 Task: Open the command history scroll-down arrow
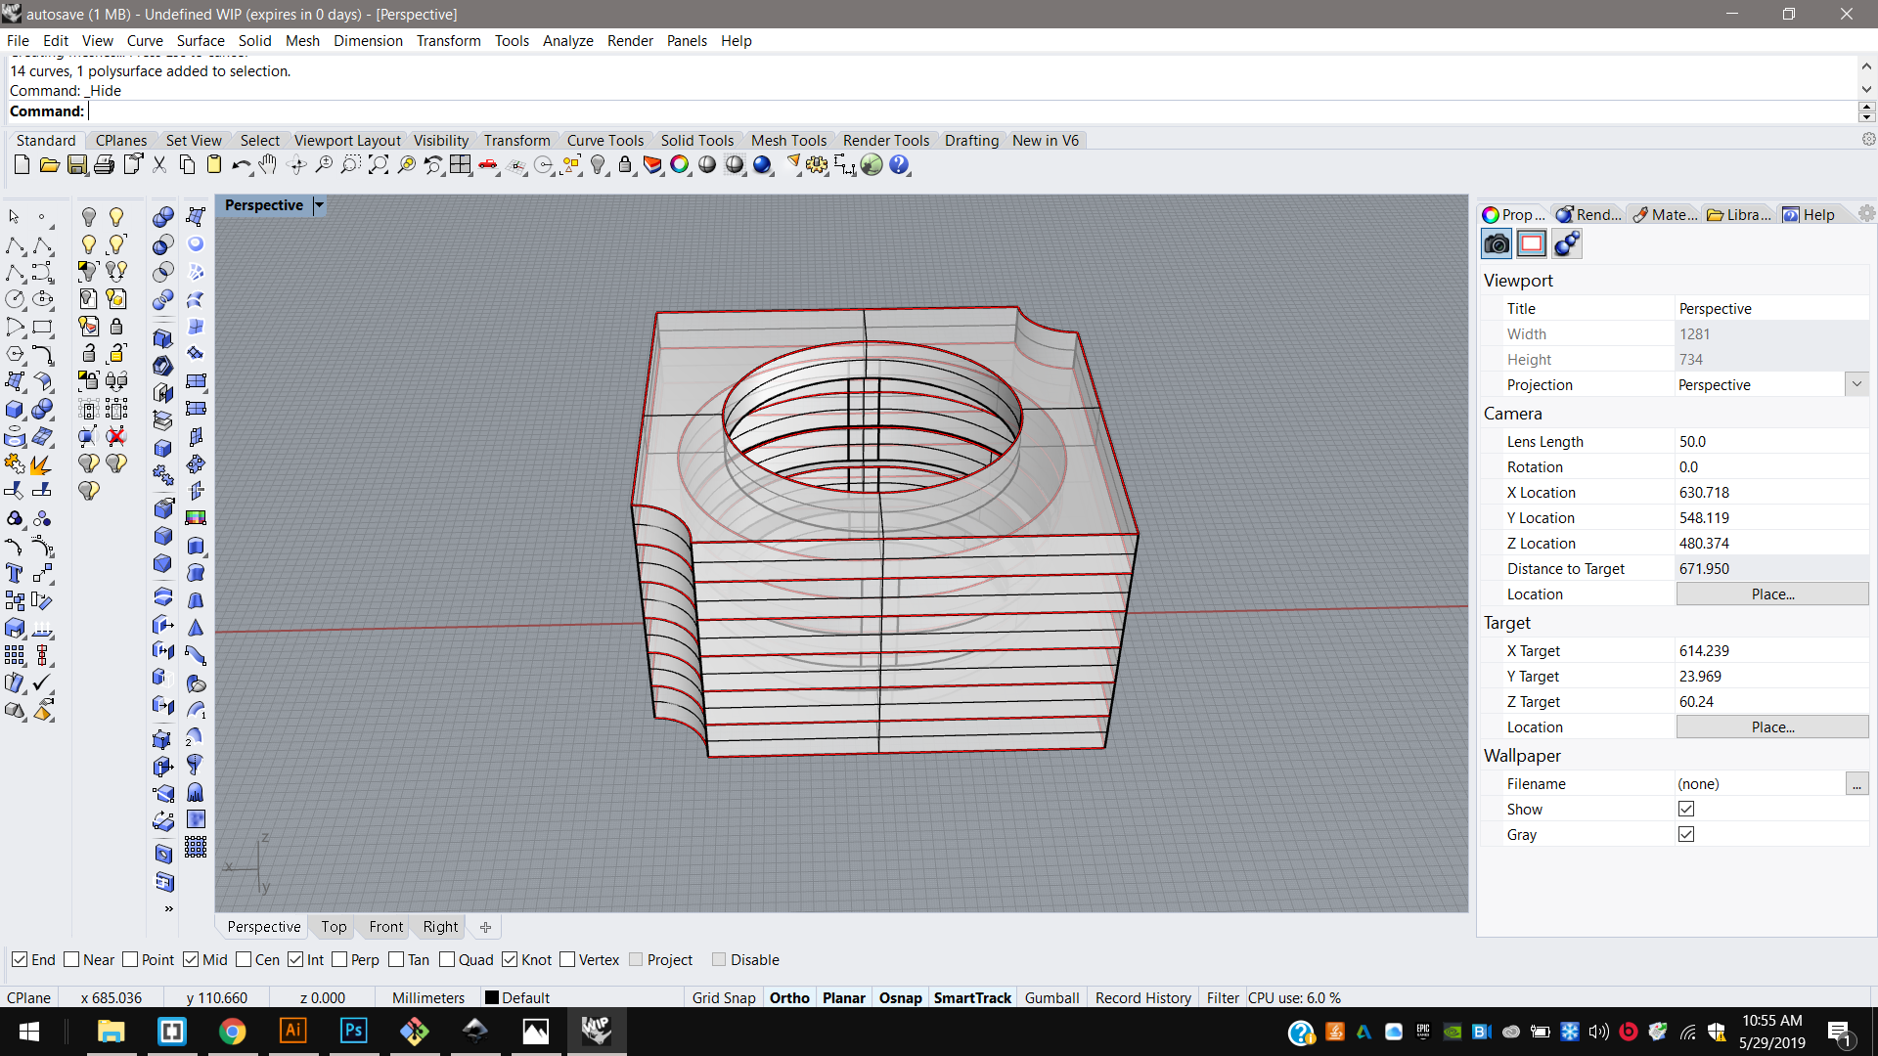(x=1866, y=89)
